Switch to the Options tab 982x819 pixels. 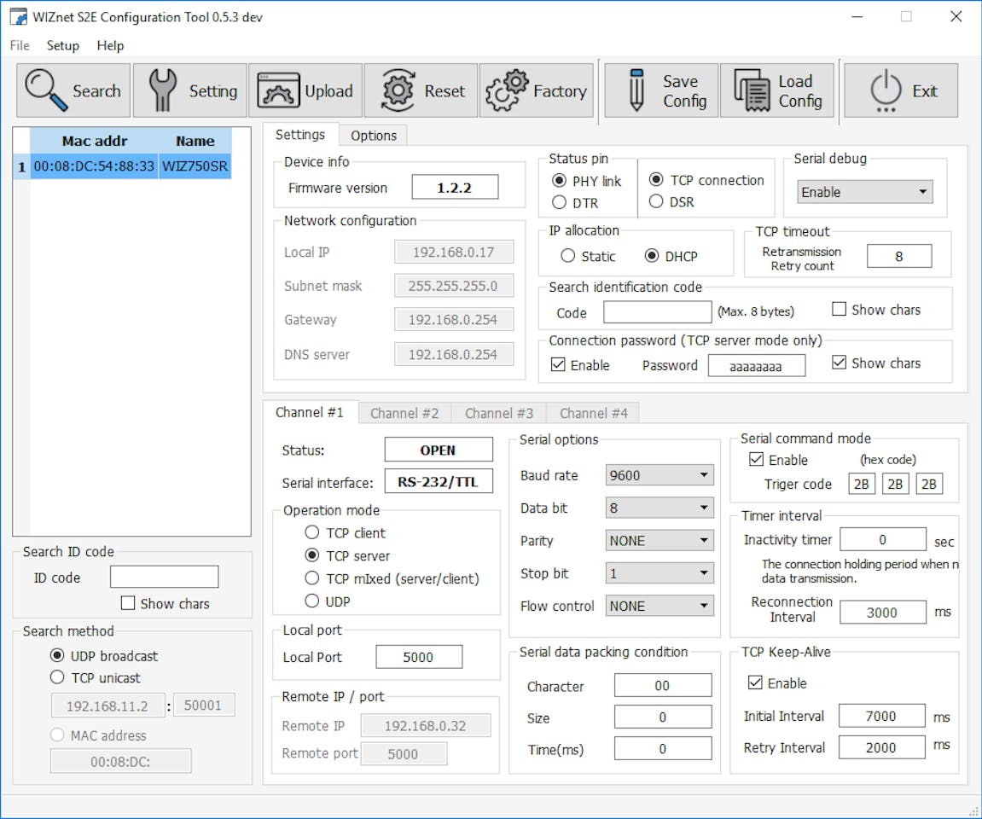point(374,136)
